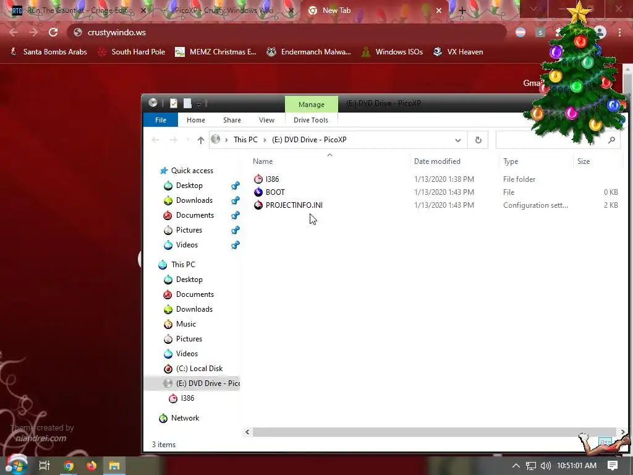Open the File ribbon tab
633x475 pixels.
point(161,120)
